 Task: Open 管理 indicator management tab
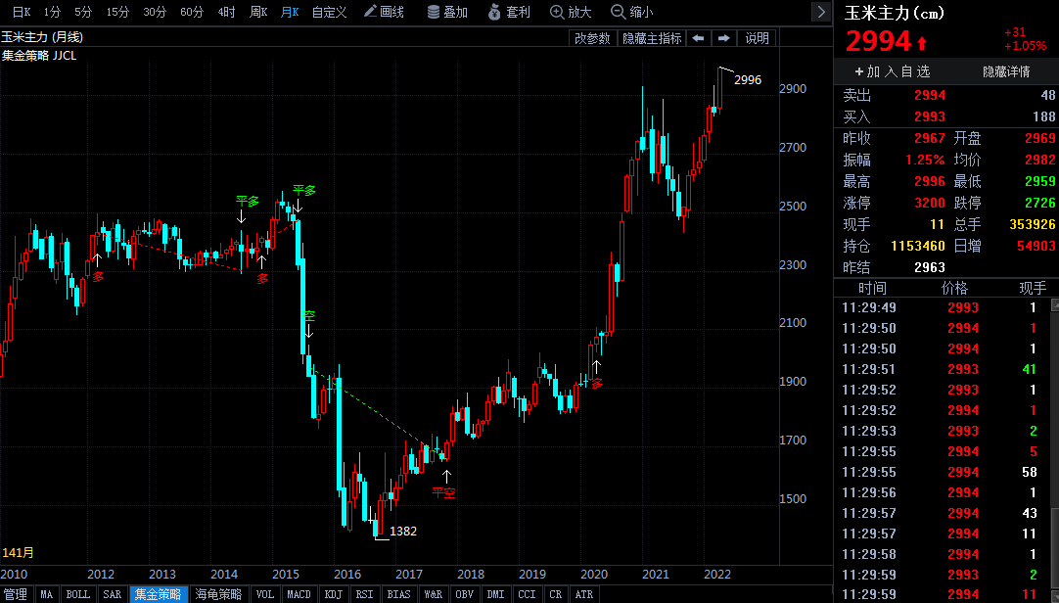(x=16, y=594)
